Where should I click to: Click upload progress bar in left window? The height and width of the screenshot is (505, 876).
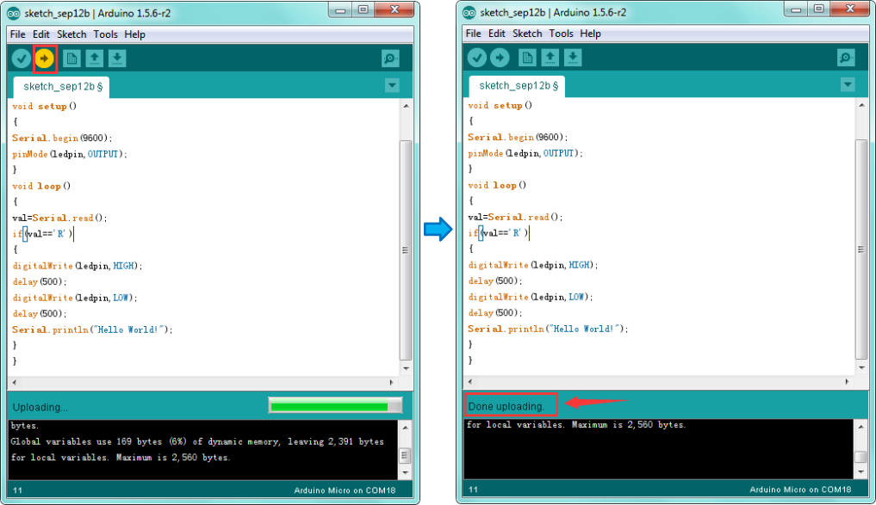tap(335, 406)
